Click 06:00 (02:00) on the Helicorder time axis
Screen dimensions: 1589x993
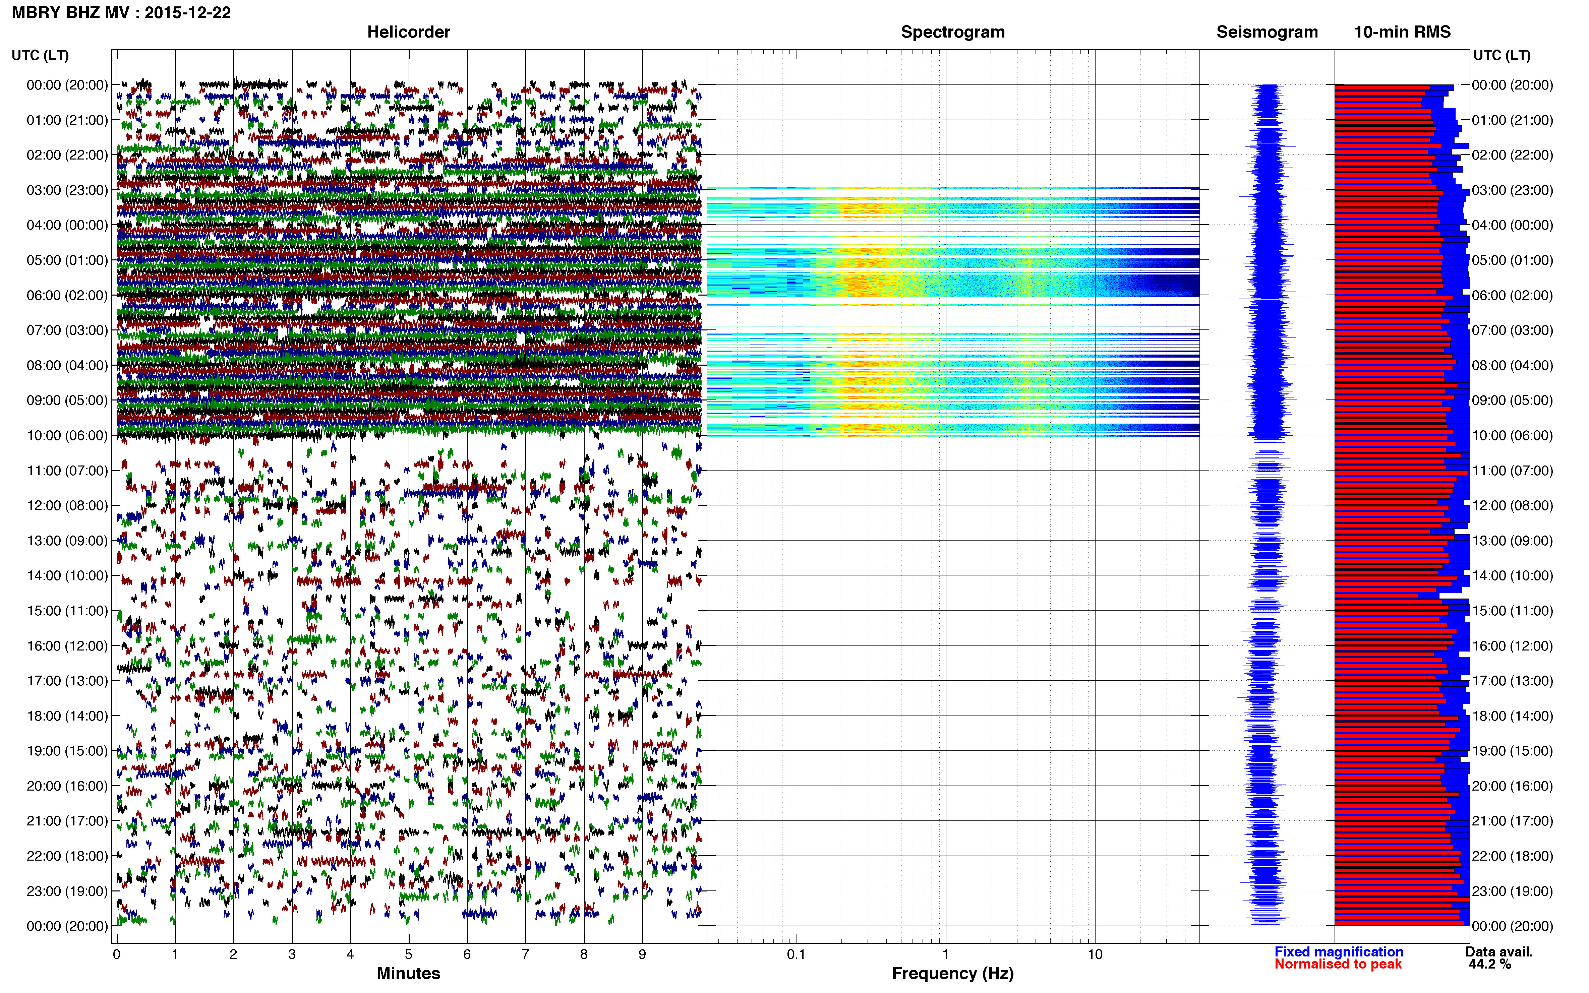(67, 296)
